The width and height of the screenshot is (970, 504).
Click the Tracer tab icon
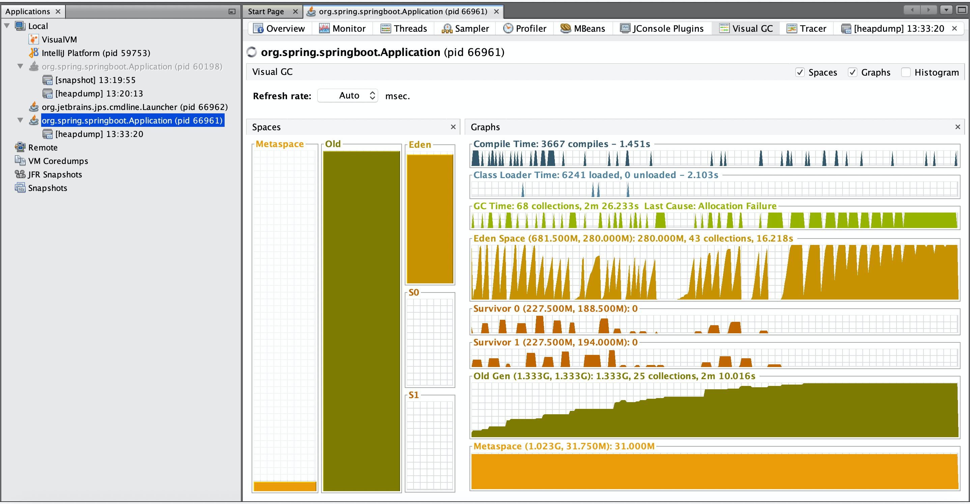click(x=792, y=29)
